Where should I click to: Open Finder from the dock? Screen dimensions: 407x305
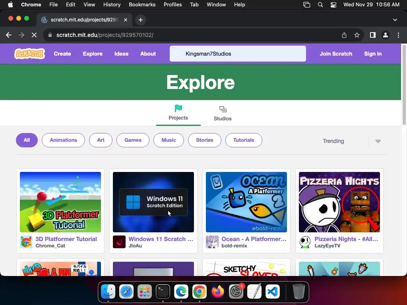point(108,291)
